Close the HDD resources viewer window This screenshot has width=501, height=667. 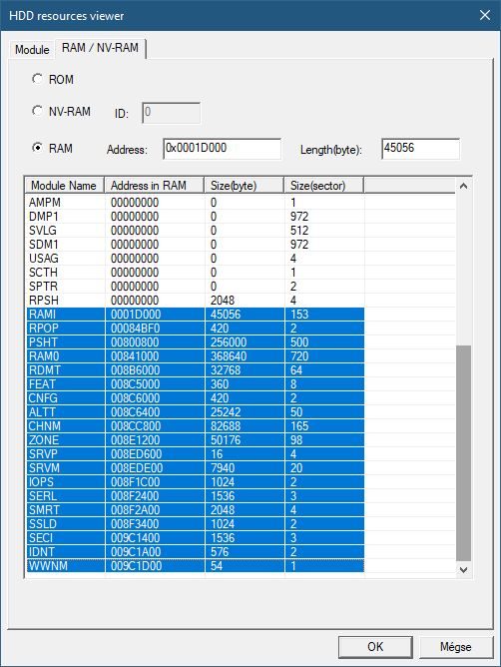coord(485,15)
